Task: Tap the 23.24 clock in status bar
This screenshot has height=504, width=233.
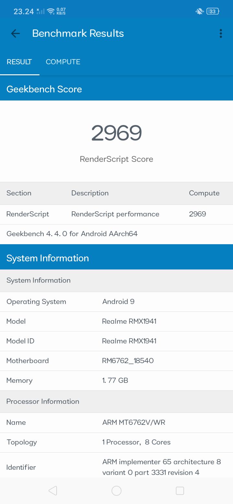Action: 24,12
